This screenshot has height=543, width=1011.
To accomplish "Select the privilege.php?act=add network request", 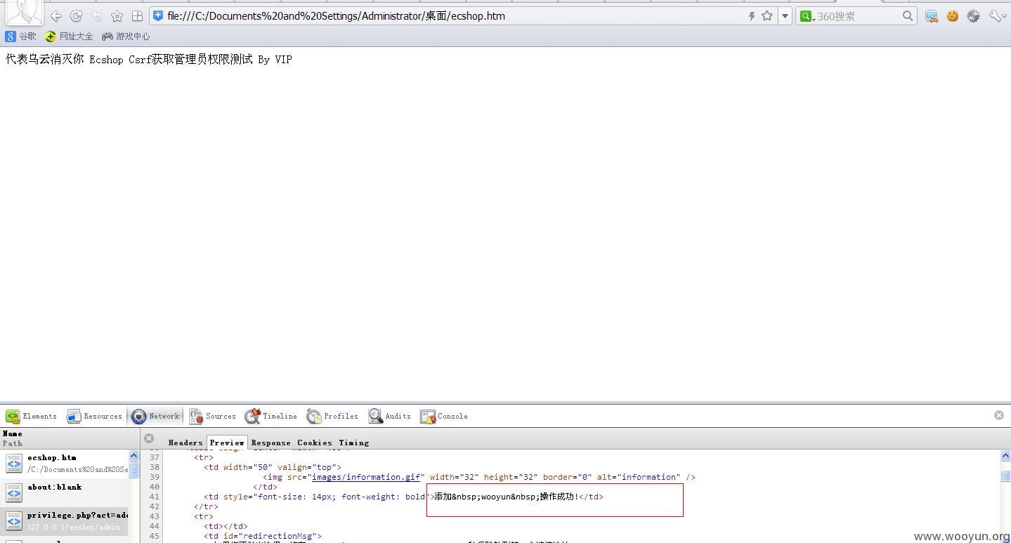I will [64, 521].
